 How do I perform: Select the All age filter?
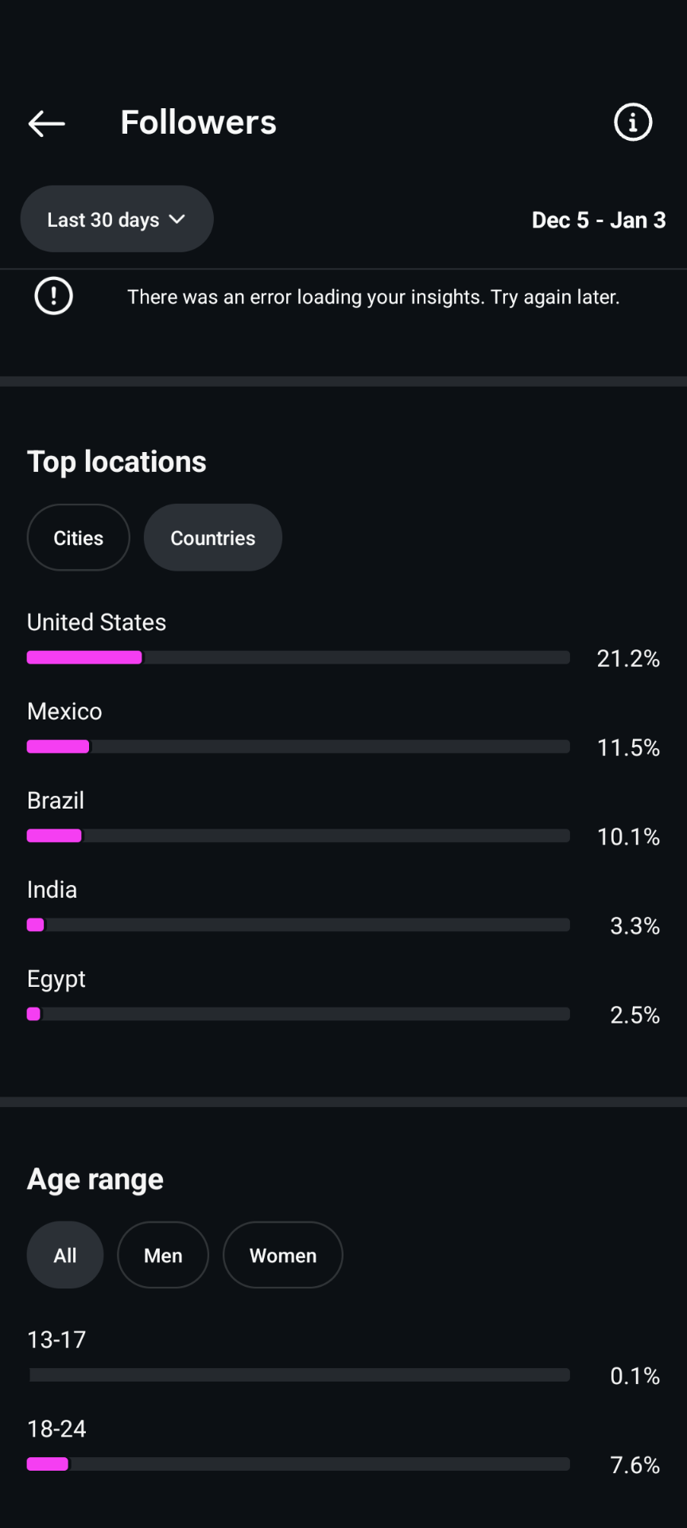click(x=65, y=1255)
